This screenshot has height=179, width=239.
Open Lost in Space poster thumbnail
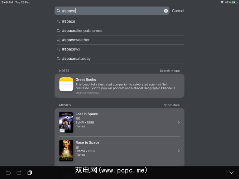click(x=66, y=122)
